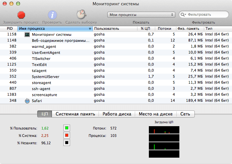Select the talagent process row
This screenshot has width=232, height=164.
pos(116,71)
